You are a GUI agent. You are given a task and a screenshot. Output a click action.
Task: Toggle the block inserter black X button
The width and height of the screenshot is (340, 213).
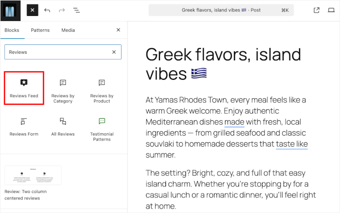32,10
